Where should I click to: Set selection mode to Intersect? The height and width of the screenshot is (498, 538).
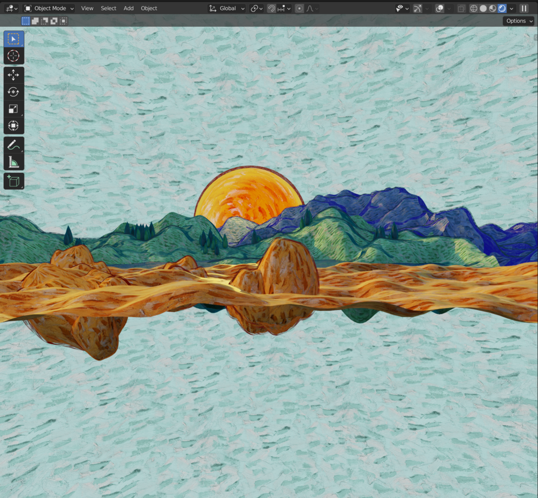64,21
